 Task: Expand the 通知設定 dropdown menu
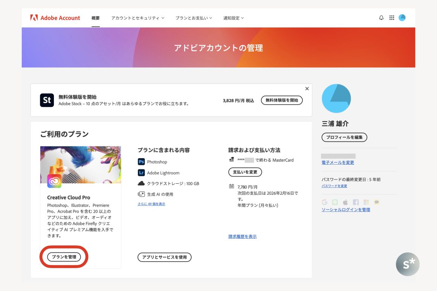(x=233, y=18)
